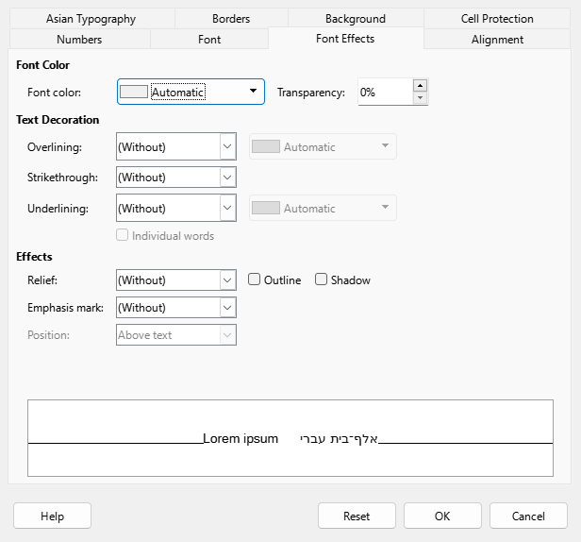This screenshot has height=542, width=581.
Task: Click the Help button
Action: coord(52,516)
